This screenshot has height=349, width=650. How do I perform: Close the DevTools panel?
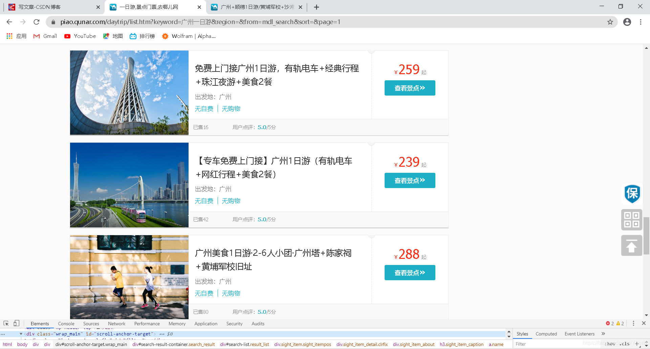(644, 324)
